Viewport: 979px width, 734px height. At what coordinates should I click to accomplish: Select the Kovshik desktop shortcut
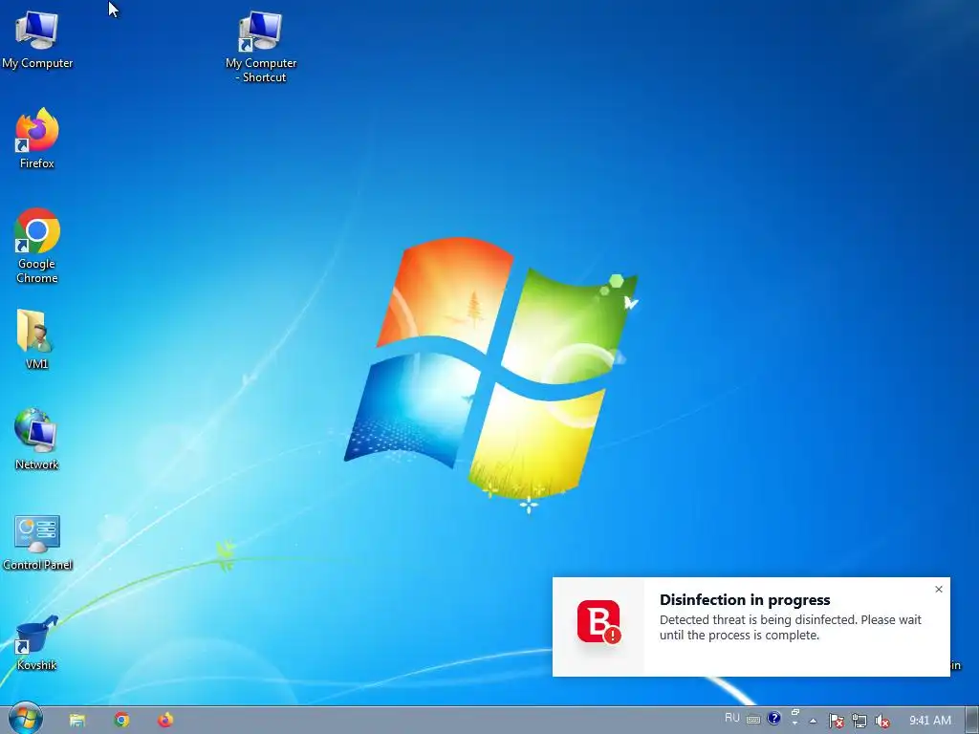[x=37, y=643]
